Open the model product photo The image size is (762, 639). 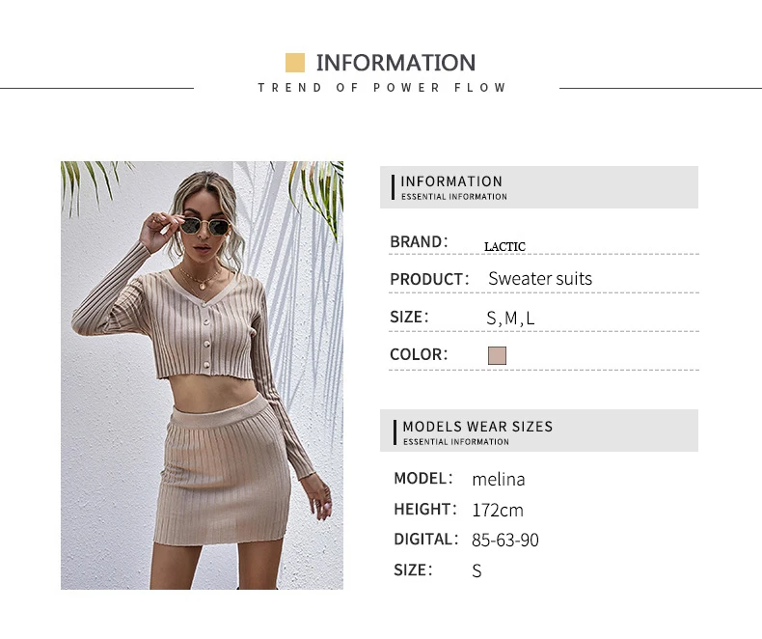point(202,375)
